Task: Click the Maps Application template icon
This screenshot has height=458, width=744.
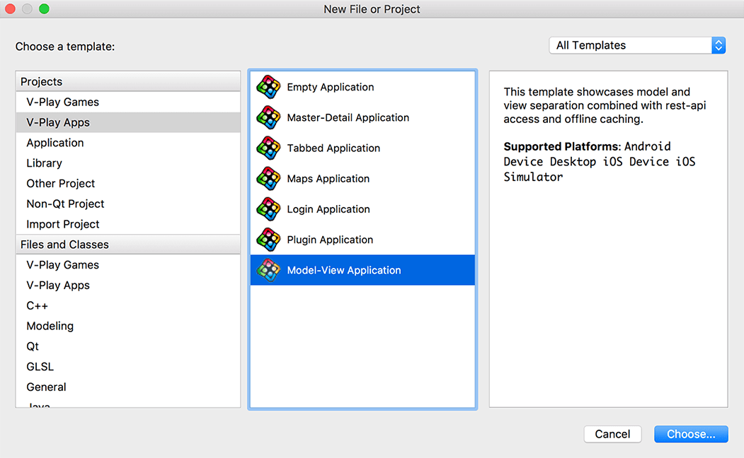Action: [268, 179]
